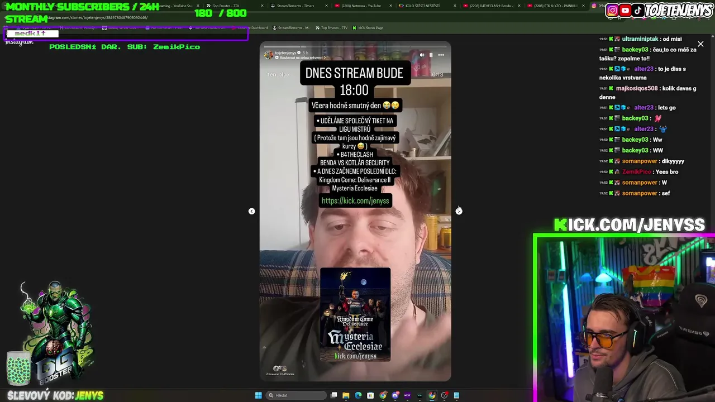Click the YouTube icon in top-right overlay
The height and width of the screenshot is (402, 715).
[625, 10]
